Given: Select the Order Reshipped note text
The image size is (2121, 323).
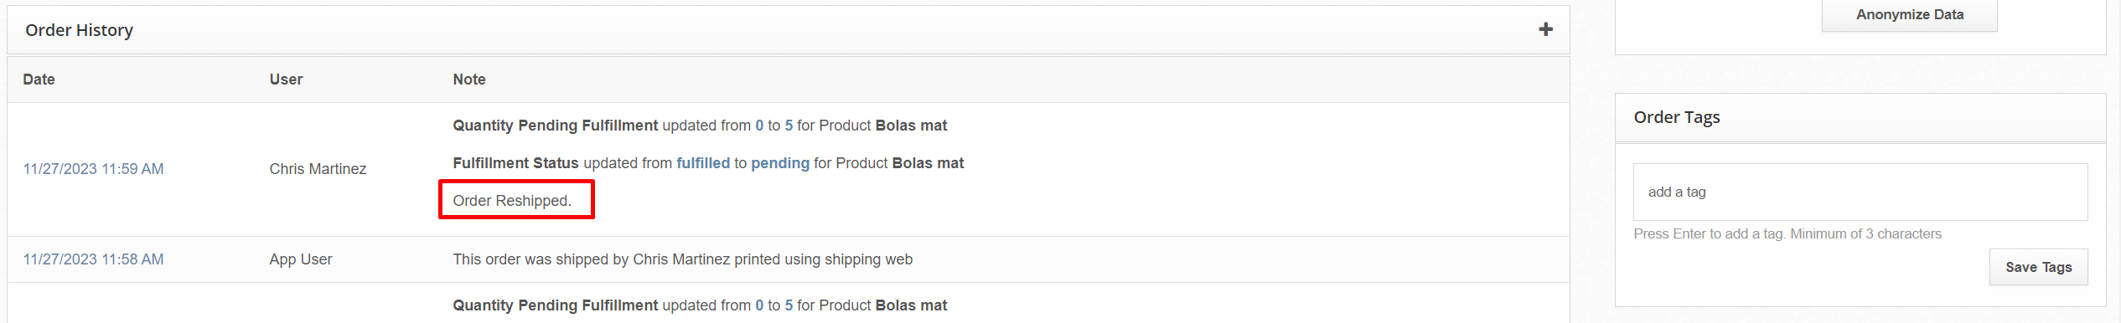Looking at the screenshot, I should pyautogui.click(x=512, y=201).
